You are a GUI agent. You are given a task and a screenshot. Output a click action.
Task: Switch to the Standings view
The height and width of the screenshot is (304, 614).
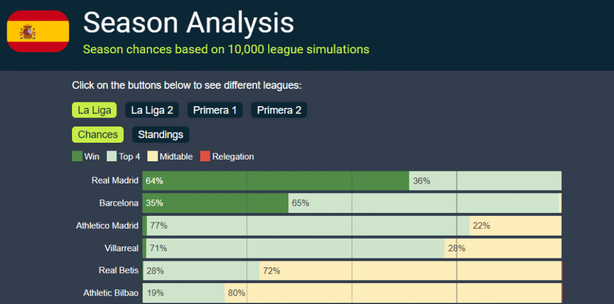(161, 134)
